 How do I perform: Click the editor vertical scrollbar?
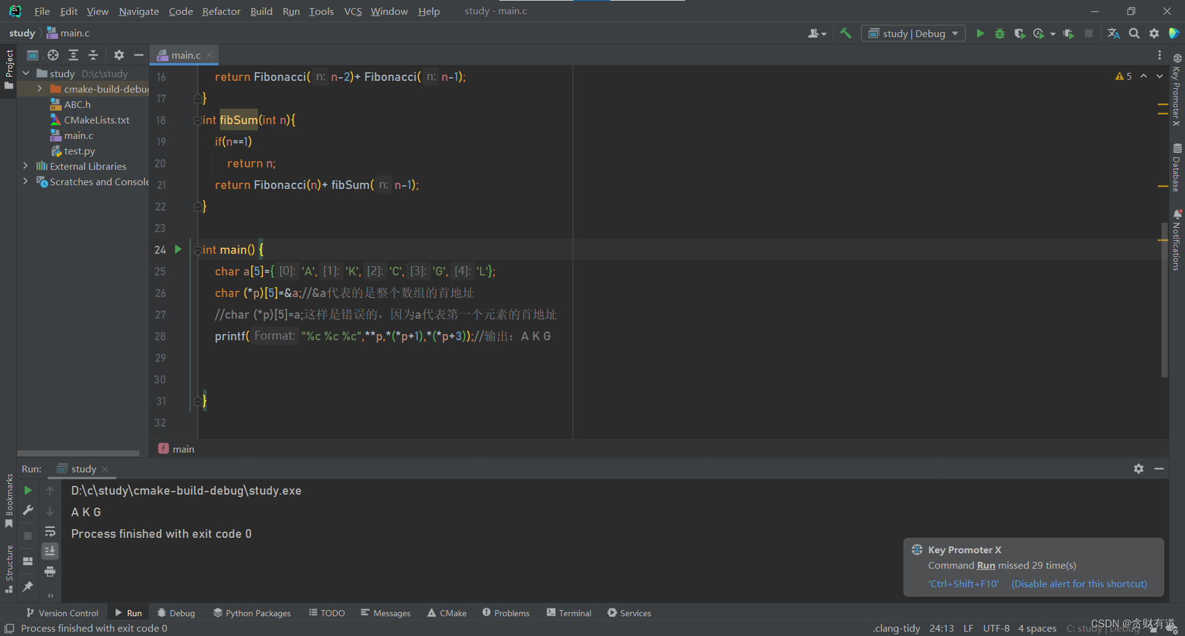coord(1165,299)
